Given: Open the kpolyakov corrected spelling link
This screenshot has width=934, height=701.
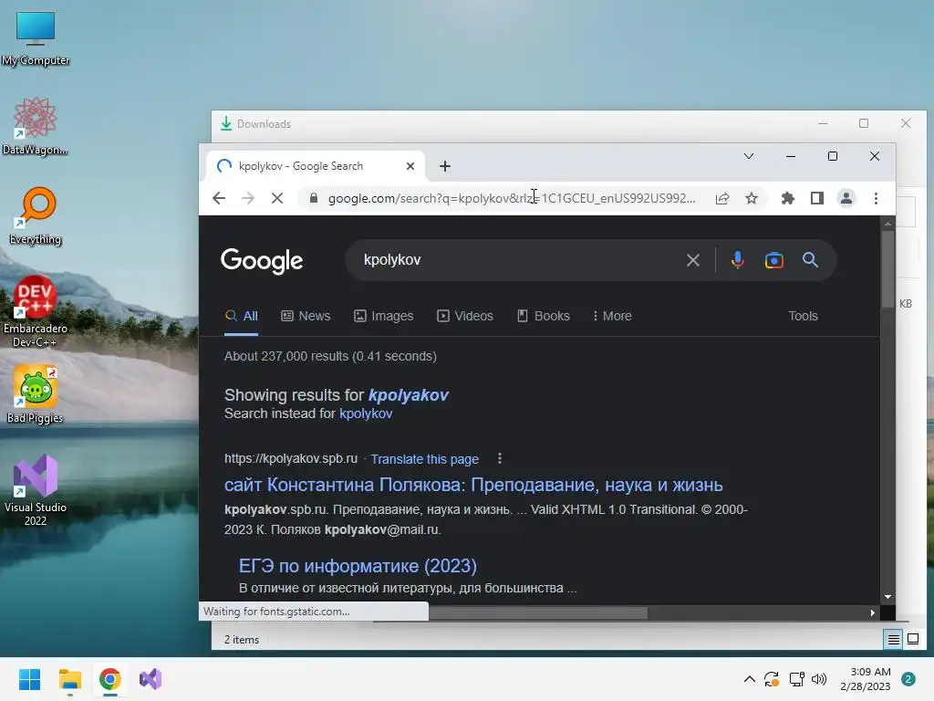Looking at the screenshot, I should point(408,395).
